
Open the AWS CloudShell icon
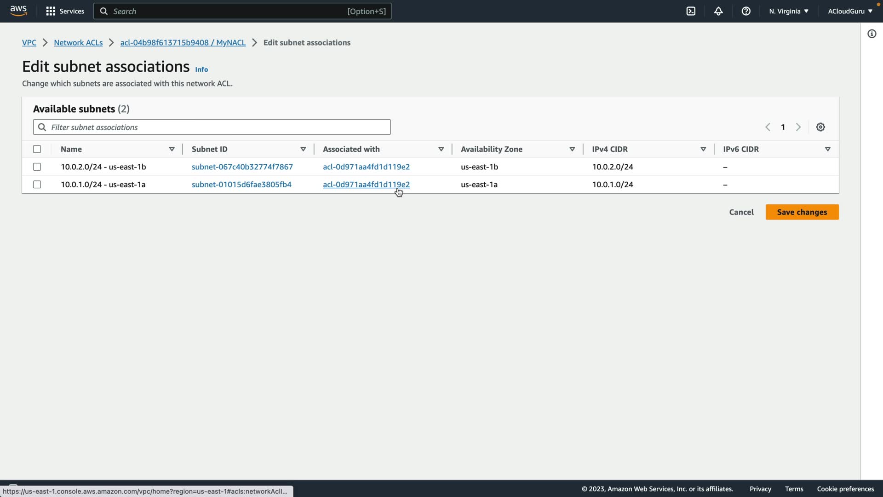pos(691,11)
